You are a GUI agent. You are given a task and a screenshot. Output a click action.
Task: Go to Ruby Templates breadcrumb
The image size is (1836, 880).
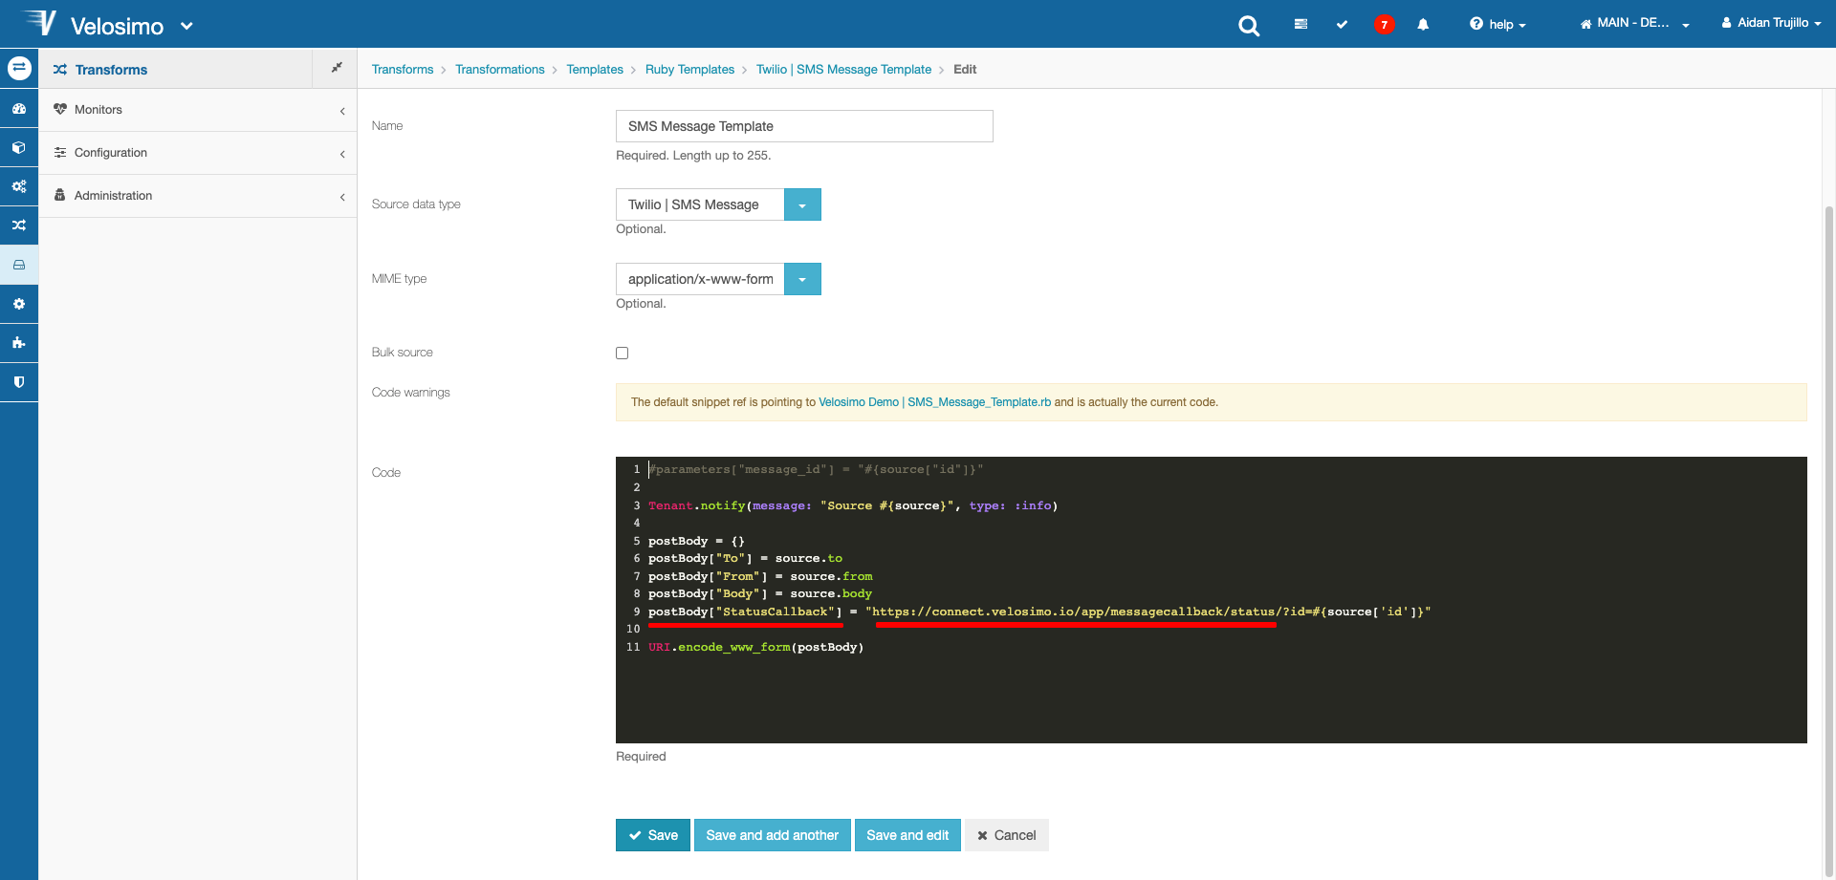click(689, 70)
